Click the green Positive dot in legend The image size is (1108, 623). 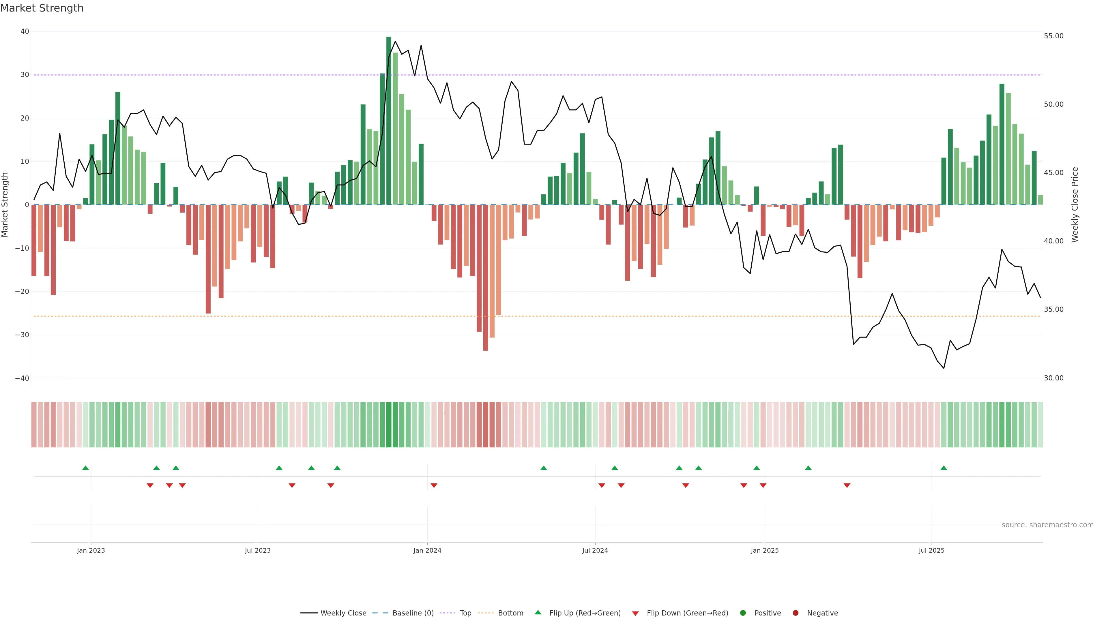coord(743,613)
